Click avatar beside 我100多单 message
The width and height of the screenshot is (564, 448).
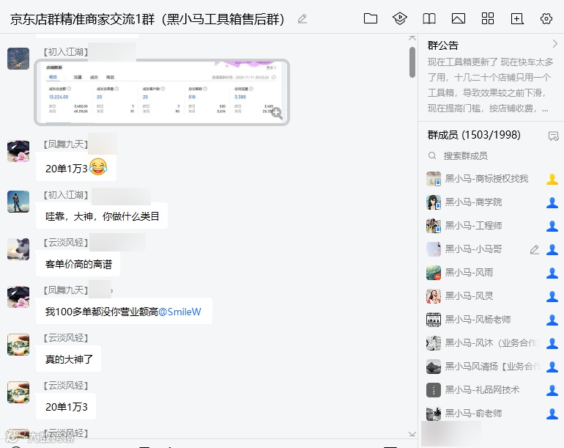tap(18, 297)
